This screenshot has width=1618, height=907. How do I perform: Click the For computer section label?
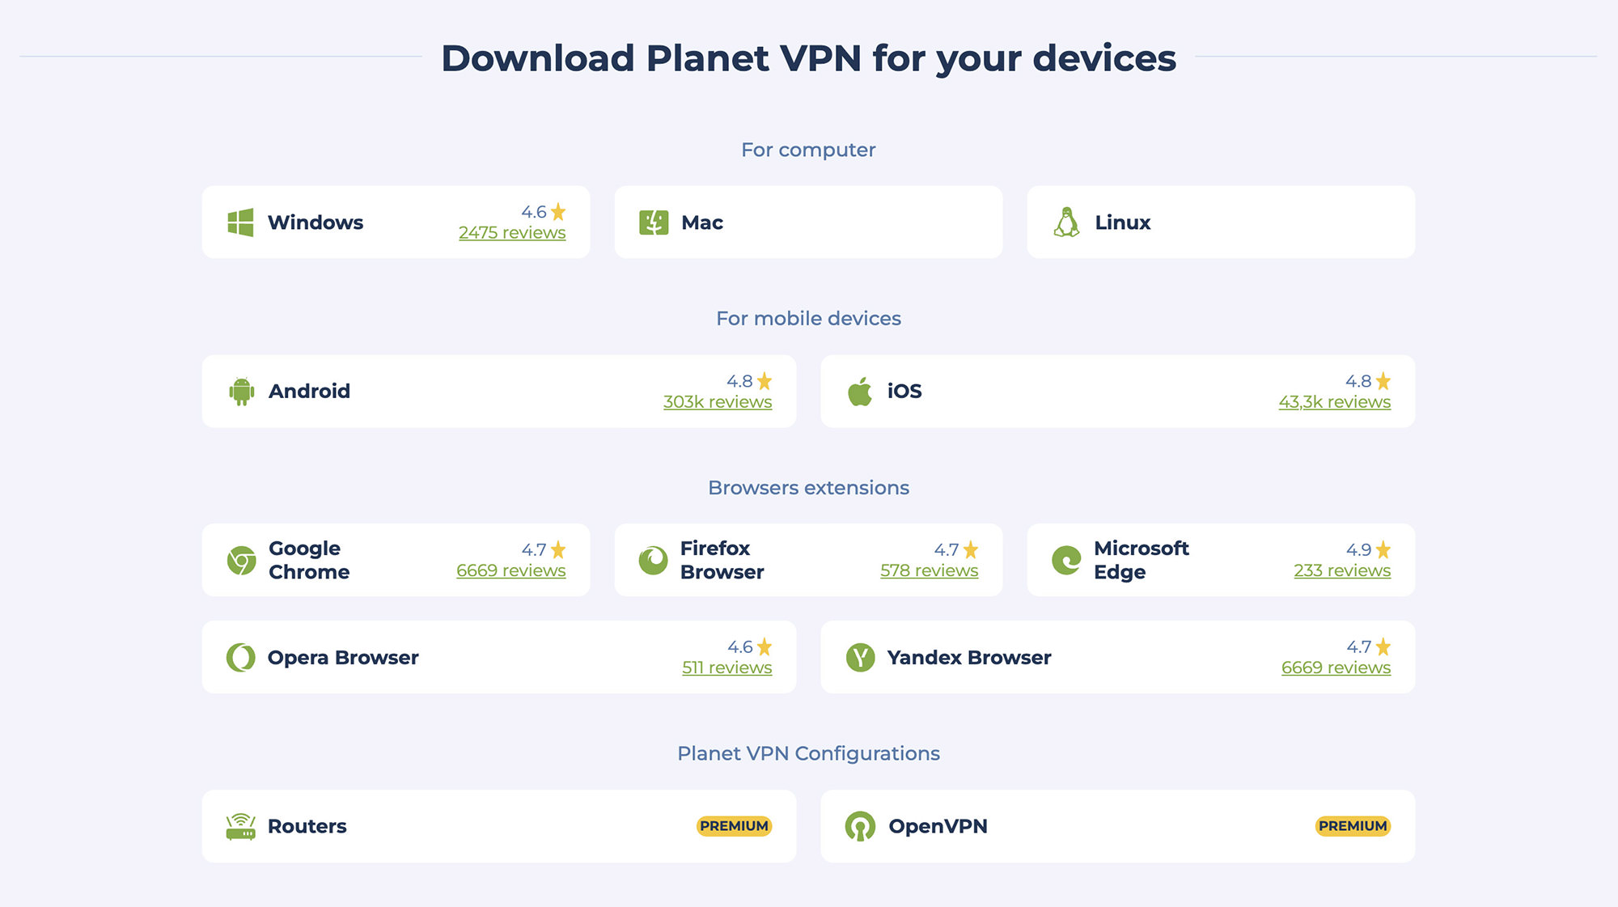point(808,150)
